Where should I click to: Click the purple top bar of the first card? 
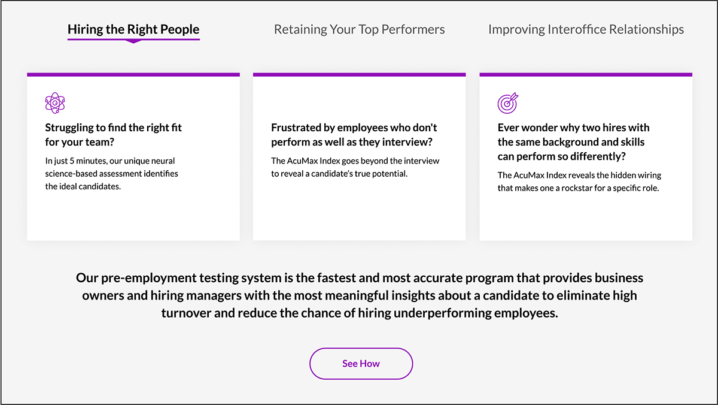[133, 75]
